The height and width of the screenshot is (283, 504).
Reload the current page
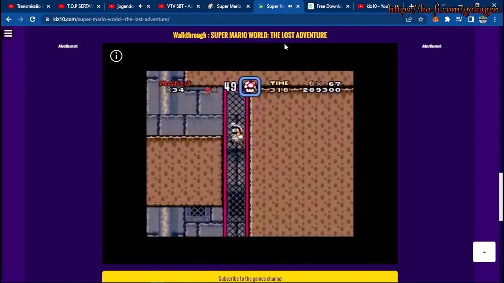coord(33,19)
